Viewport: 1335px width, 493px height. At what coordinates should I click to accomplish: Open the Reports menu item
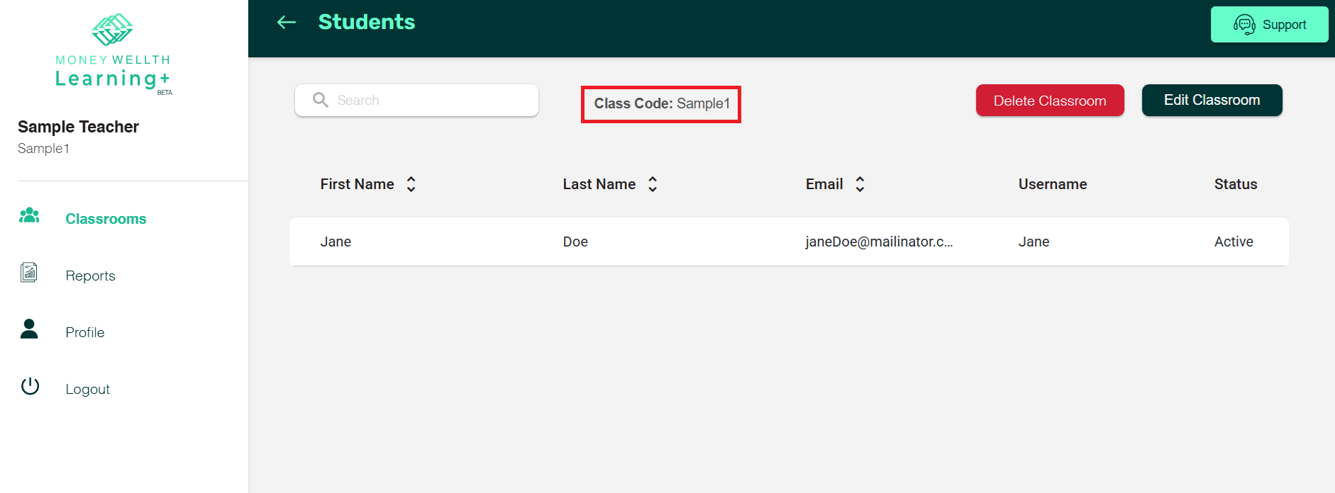point(90,276)
